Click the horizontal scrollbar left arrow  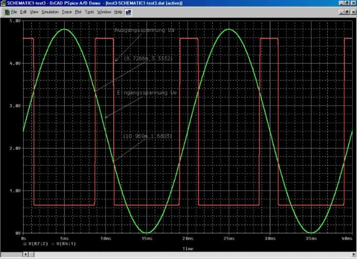coord(26,254)
